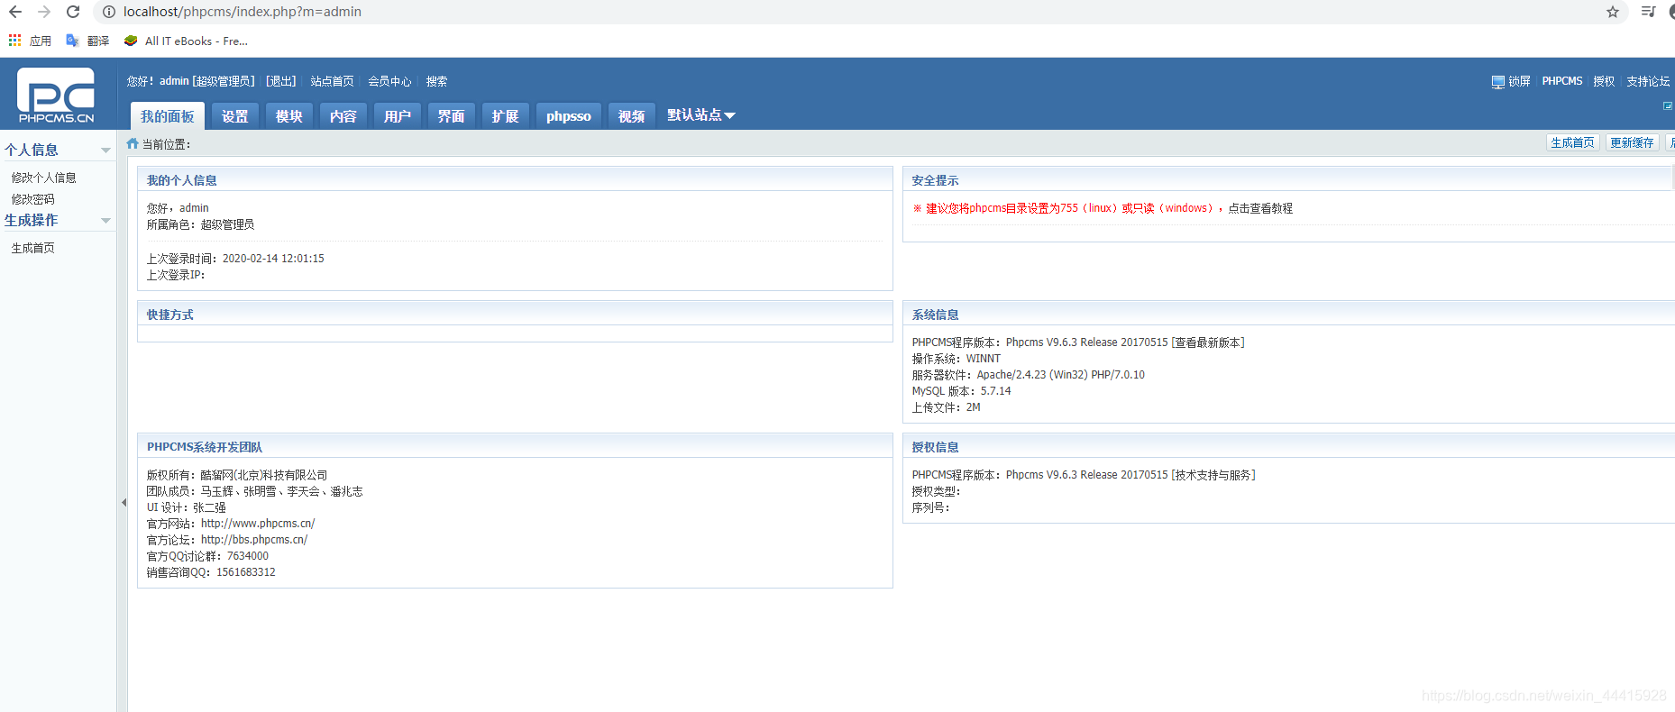Reload the page with refresh icon
The width and height of the screenshot is (1675, 712).
pos(73,12)
